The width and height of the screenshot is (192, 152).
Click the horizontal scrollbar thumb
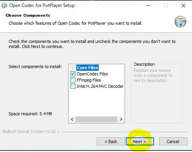point(96,120)
